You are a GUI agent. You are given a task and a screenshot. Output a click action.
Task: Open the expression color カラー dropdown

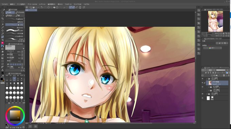[x=212, y=48]
